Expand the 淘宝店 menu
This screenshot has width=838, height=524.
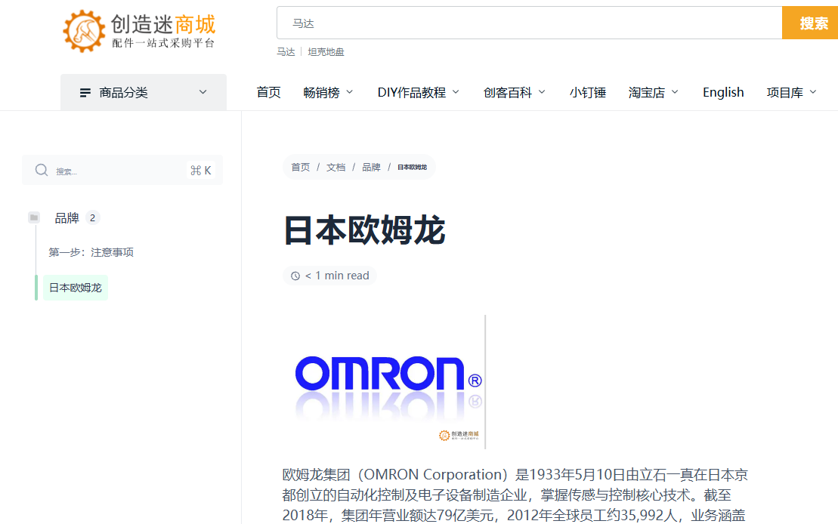654,93
